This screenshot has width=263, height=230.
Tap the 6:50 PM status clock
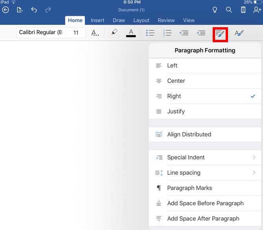point(132,2)
